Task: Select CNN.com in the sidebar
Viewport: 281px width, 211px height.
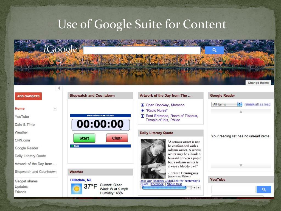Action: coord(23,140)
